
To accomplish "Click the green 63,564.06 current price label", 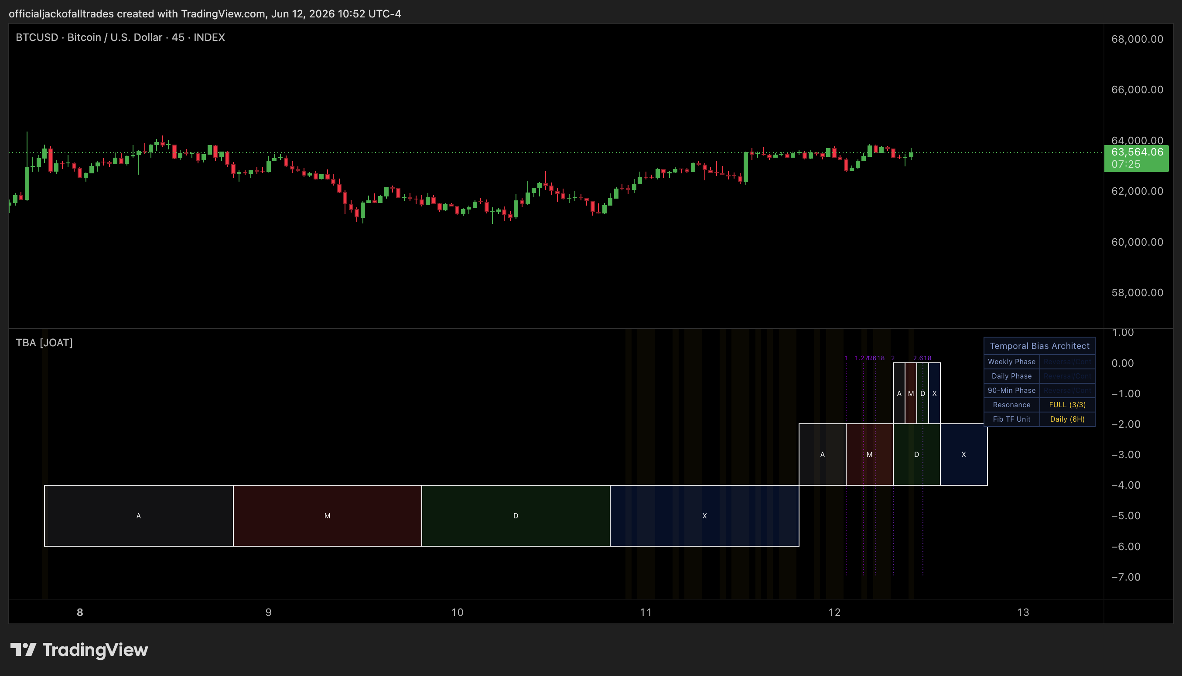I will coord(1136,158).
